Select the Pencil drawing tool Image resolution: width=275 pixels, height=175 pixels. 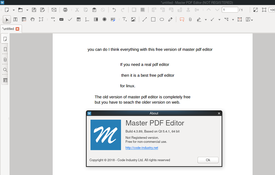170,19
